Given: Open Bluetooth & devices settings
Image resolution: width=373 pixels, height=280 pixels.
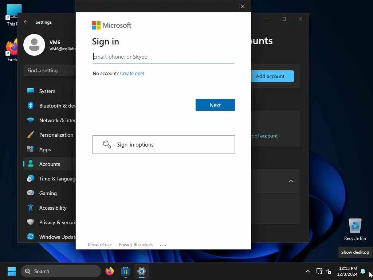Looking at the screenshot, I should pos(50,106).
